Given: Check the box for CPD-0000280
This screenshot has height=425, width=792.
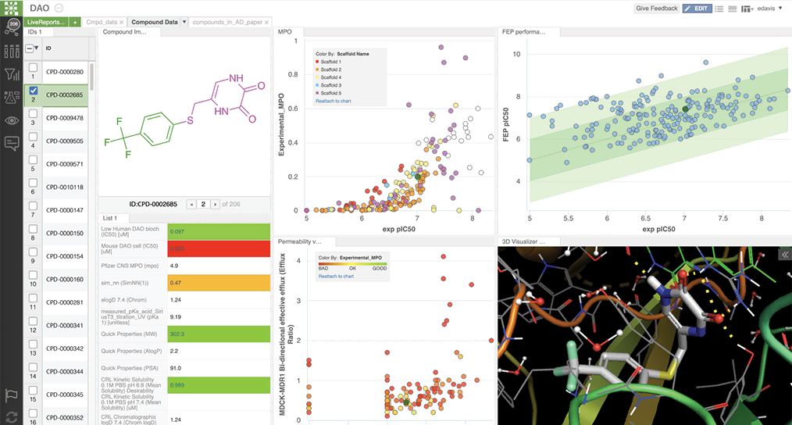Looking at the screenshot, I should coord(33,68).
